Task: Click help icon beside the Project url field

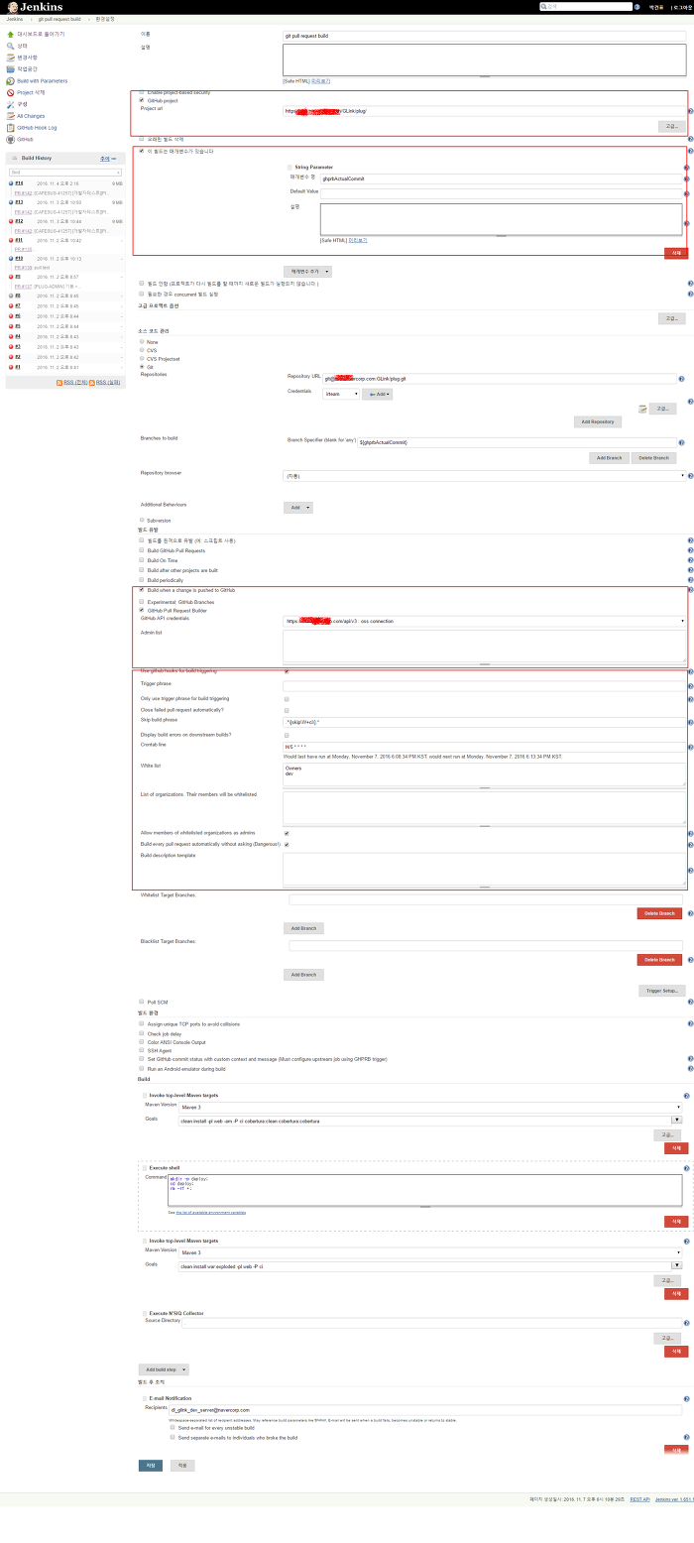Action: tap(689, 111)
